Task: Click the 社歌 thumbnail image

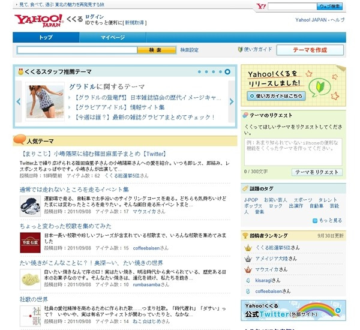Action: (x=30, y=316)
